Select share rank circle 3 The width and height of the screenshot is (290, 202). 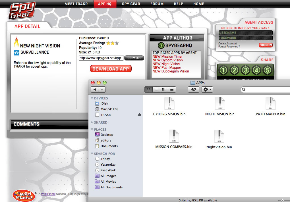(245, 70)
